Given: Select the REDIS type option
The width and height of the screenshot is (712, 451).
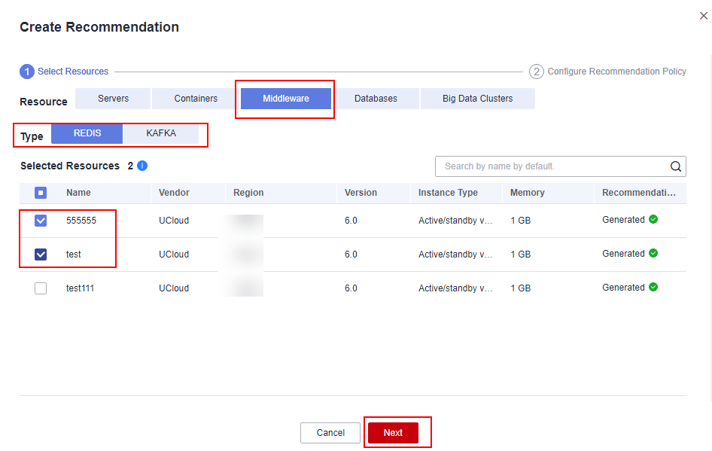Looking at the screenshot, I should click(87, 134).
